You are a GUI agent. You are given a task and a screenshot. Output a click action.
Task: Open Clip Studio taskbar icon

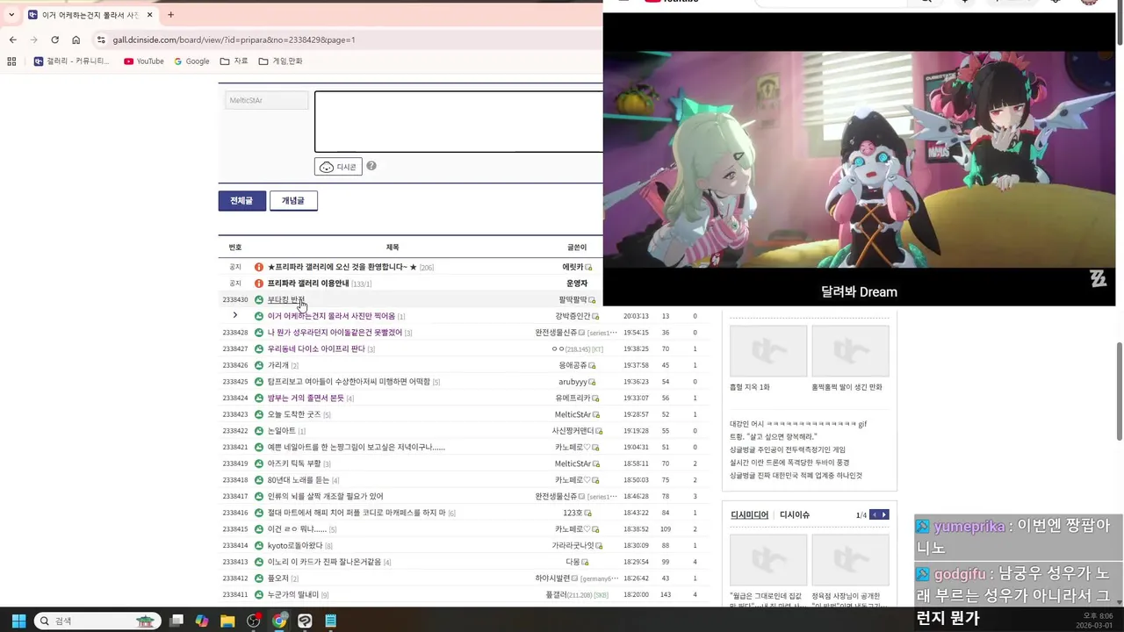(x=305, y=621)
